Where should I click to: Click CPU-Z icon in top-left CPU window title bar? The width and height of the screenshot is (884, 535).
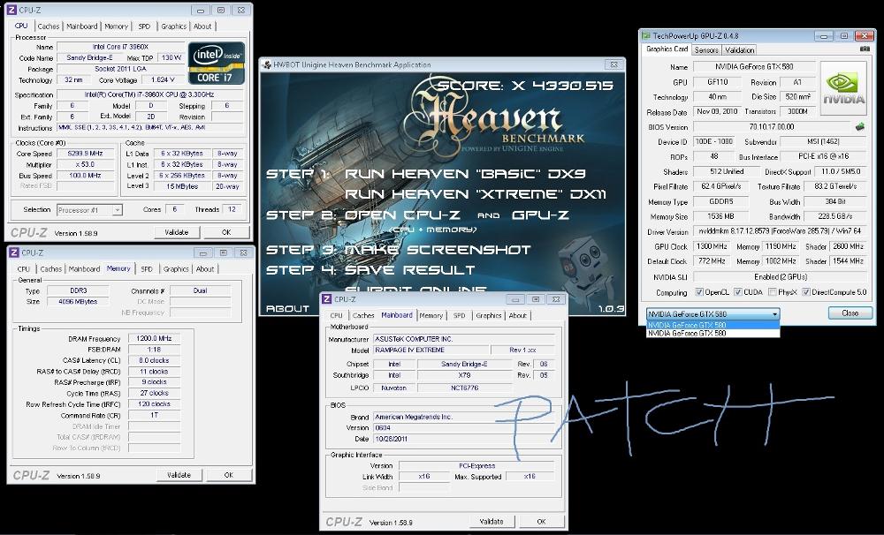click(x=11, y=10)
